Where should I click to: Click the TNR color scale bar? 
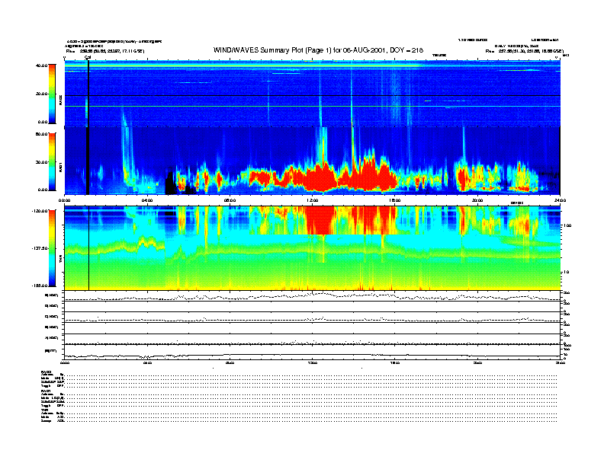pos(52,248)
